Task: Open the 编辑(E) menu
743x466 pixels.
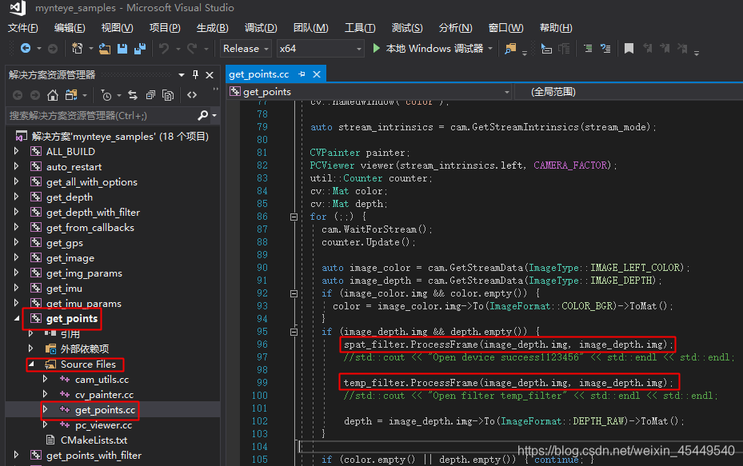Action: click(x=70, y=27)
